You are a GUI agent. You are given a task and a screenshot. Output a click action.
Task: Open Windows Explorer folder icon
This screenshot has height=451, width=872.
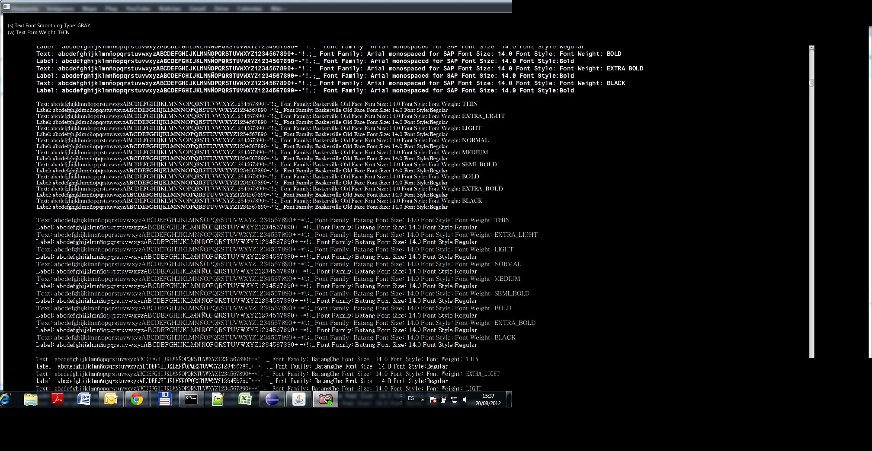[31, 400]
